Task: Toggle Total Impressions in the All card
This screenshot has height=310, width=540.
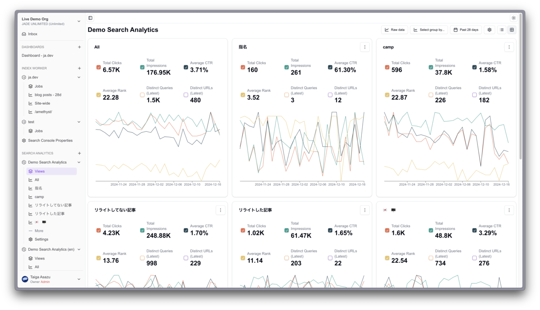Action: pos(142,67)
